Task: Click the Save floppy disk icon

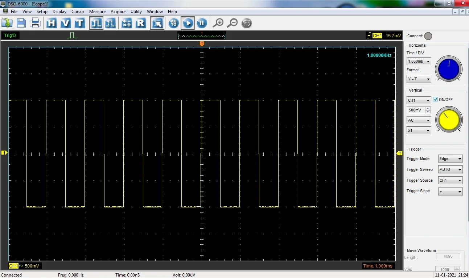Action: 21,23
